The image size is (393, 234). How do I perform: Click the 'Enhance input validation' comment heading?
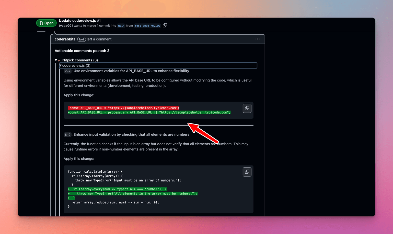[131, 134]
